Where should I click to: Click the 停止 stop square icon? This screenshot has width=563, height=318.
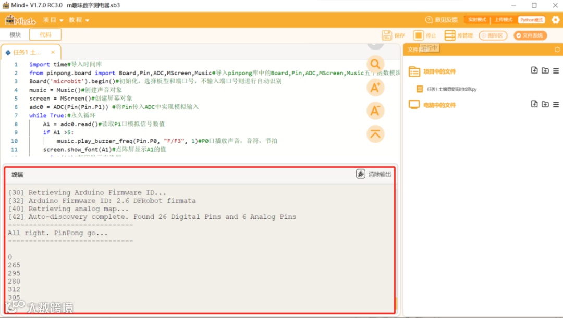tap(418, 35)
